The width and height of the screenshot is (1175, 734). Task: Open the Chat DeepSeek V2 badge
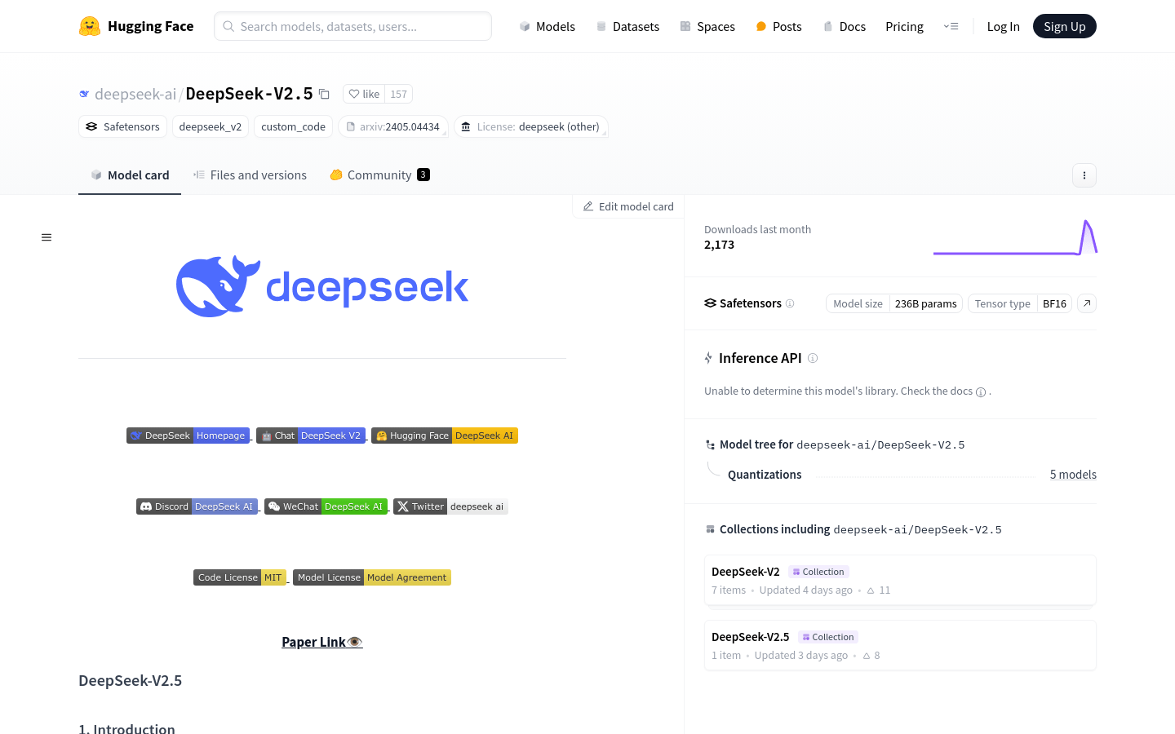point(311,436)
